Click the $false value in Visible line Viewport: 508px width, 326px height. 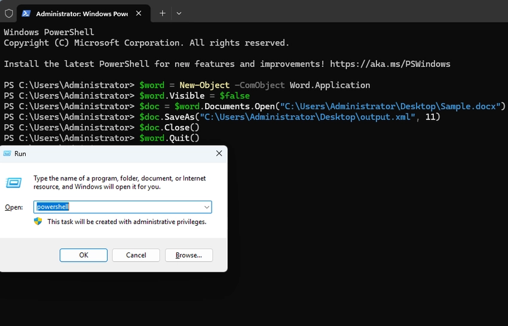[x=234, y=96]
